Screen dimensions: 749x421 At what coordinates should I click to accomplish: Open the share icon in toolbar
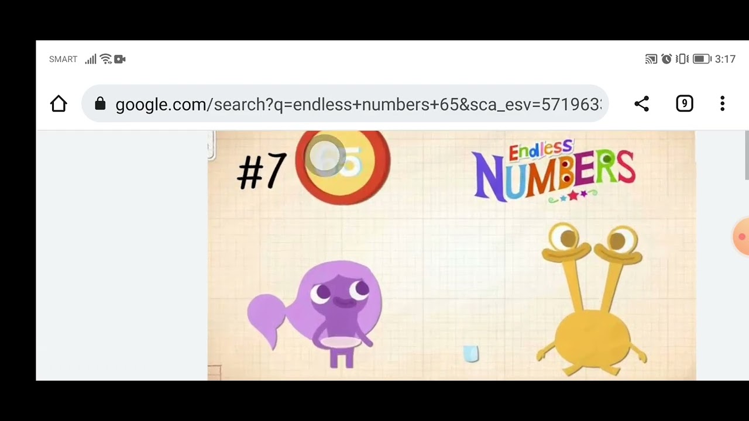click(x=641, y=104)
